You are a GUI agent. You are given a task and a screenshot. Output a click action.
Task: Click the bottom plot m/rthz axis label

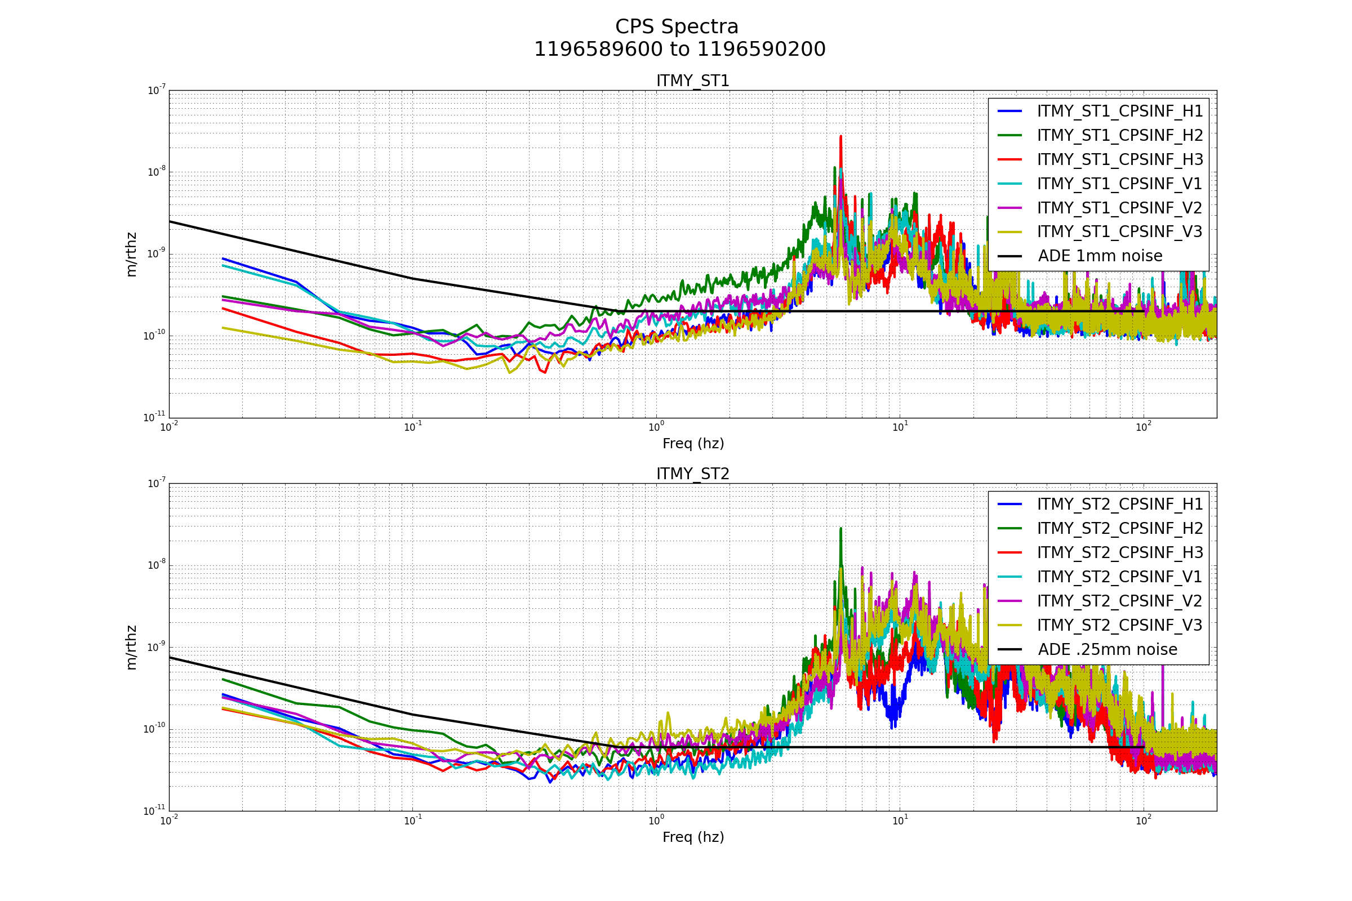coord(131,648)
